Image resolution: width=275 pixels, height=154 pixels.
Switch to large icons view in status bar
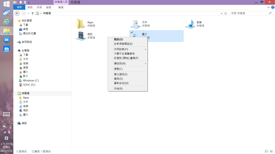(271, 151)
